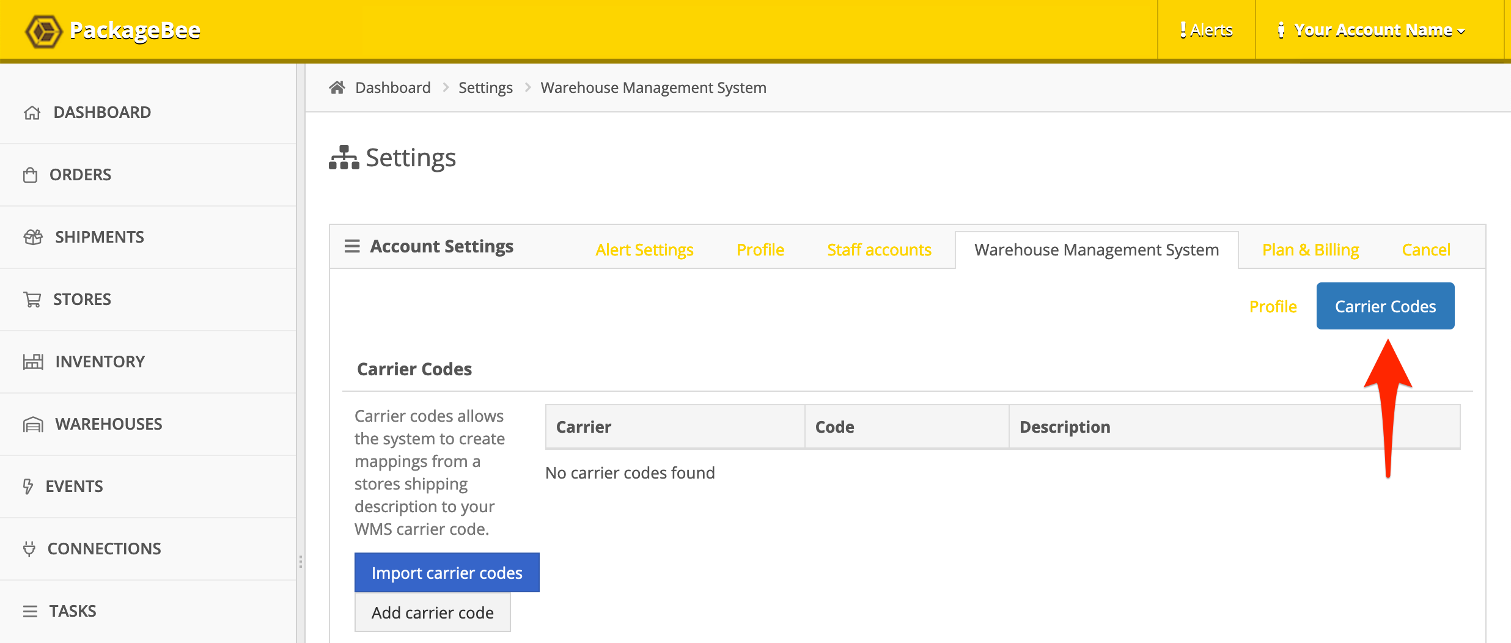
Task: Click the PackageBee brand name text
Action: pos(135,30)
